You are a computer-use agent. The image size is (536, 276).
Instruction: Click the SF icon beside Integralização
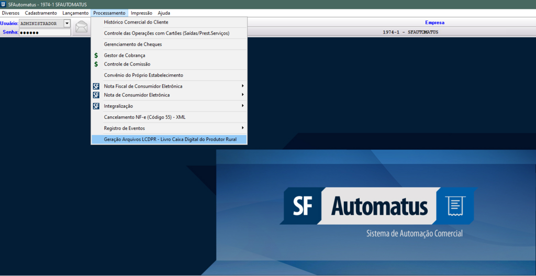96,106
